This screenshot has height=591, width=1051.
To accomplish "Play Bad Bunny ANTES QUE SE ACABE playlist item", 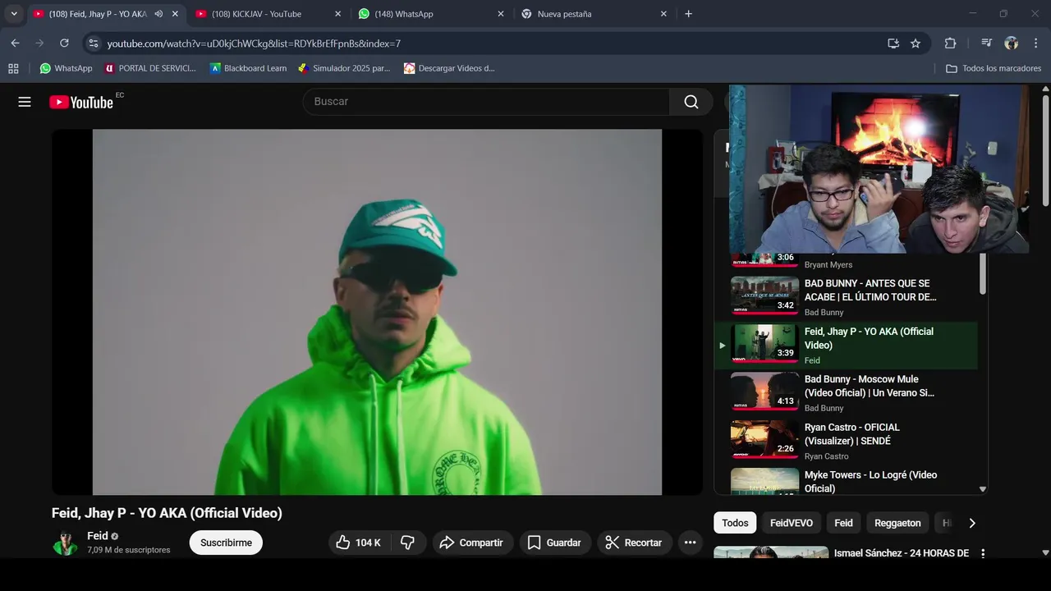I will click(846, 297).
